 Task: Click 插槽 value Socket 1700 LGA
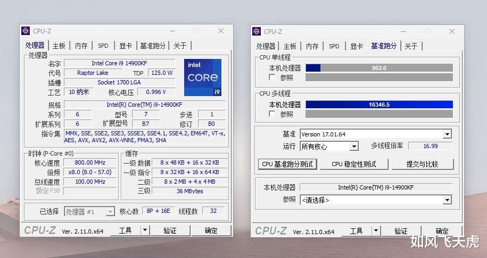[120, 82]
